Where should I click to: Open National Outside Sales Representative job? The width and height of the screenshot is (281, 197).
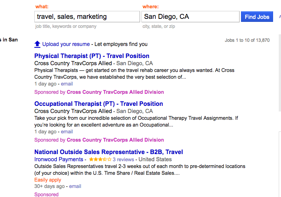(x=109, y=152)
